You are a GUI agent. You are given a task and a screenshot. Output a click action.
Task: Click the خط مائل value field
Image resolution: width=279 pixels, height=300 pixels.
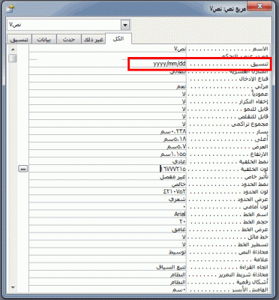pos(107,237)
